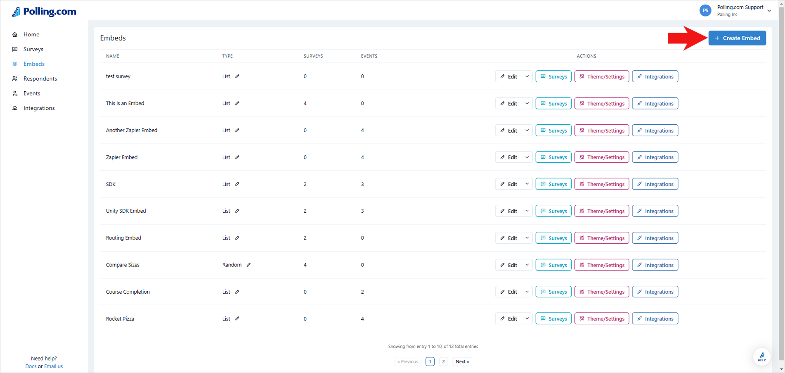Click type pencil icon for Unity SDK Embed

click(x=237, y=211)
